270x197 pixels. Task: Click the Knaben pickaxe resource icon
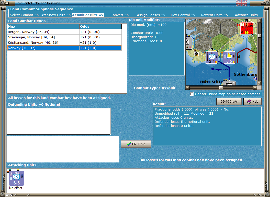click(196, 54)
